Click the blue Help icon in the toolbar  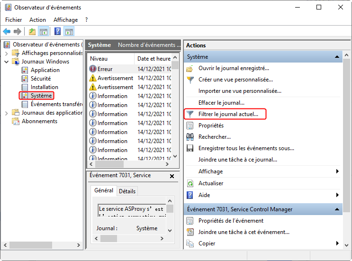tap(57, 32)
